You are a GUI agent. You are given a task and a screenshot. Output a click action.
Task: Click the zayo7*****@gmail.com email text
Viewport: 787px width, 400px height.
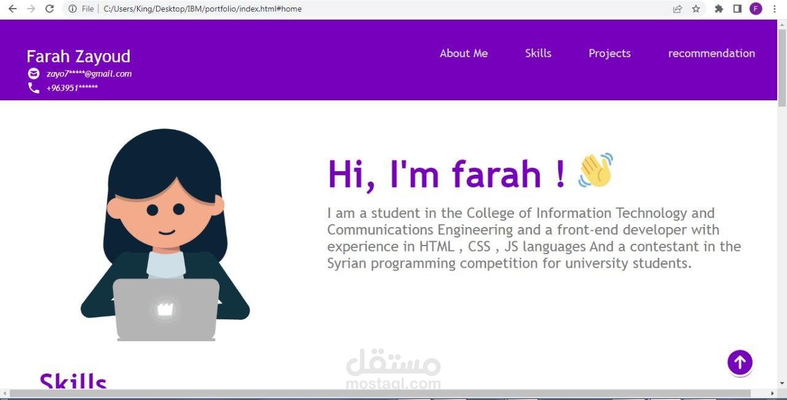point(89,74)
